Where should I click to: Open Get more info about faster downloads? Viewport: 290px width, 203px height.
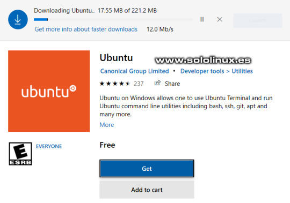coord(86,29)
